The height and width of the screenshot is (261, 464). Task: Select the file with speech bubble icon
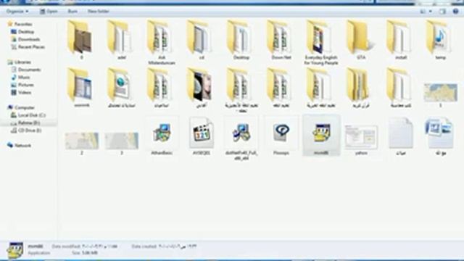(x=281, y=136)
